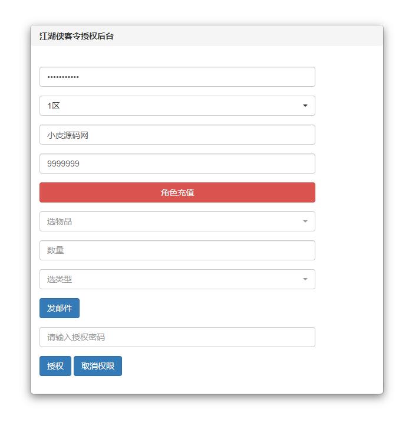This screenshot has width=412, height=428.
Task: Click the caret arrow on the 选物品 dropdown
Action: tap(305, 221)
